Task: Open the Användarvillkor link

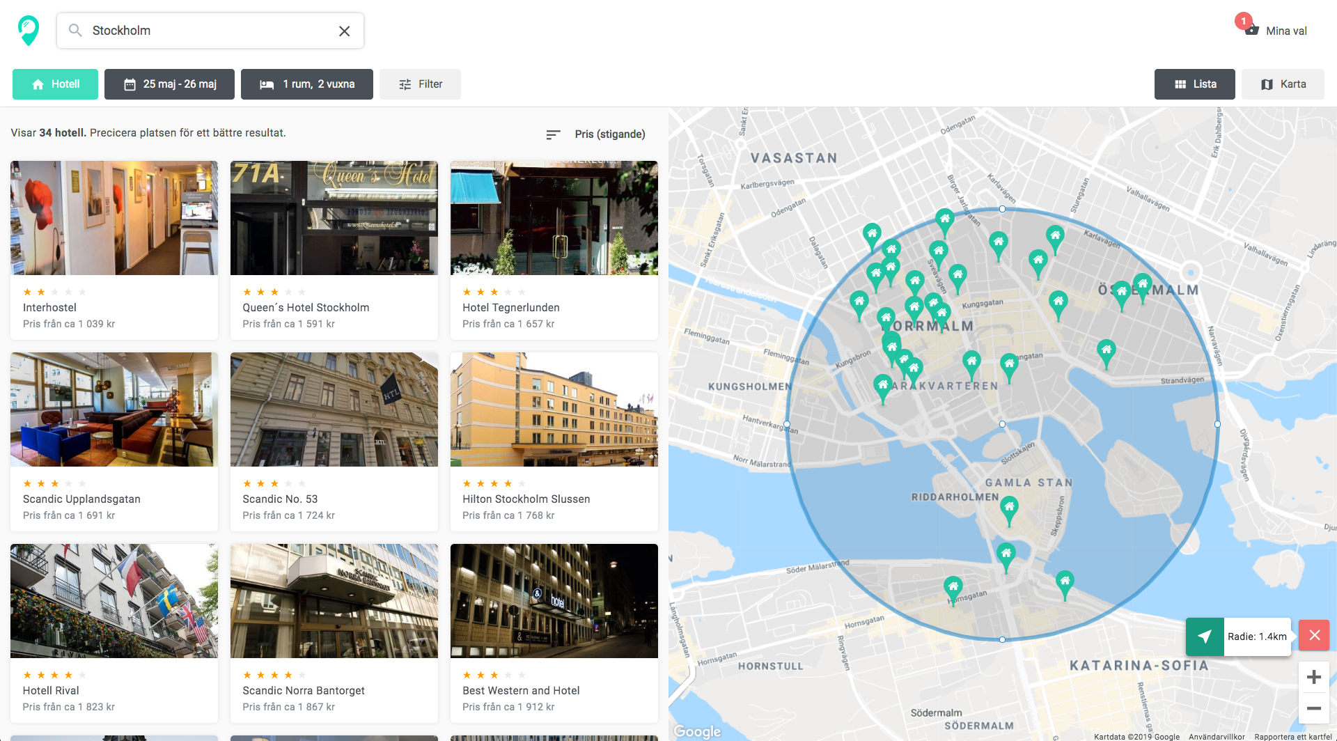Action: pos(1217,736)
